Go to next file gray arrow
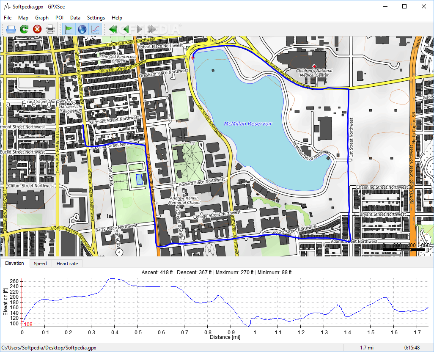 139,29
